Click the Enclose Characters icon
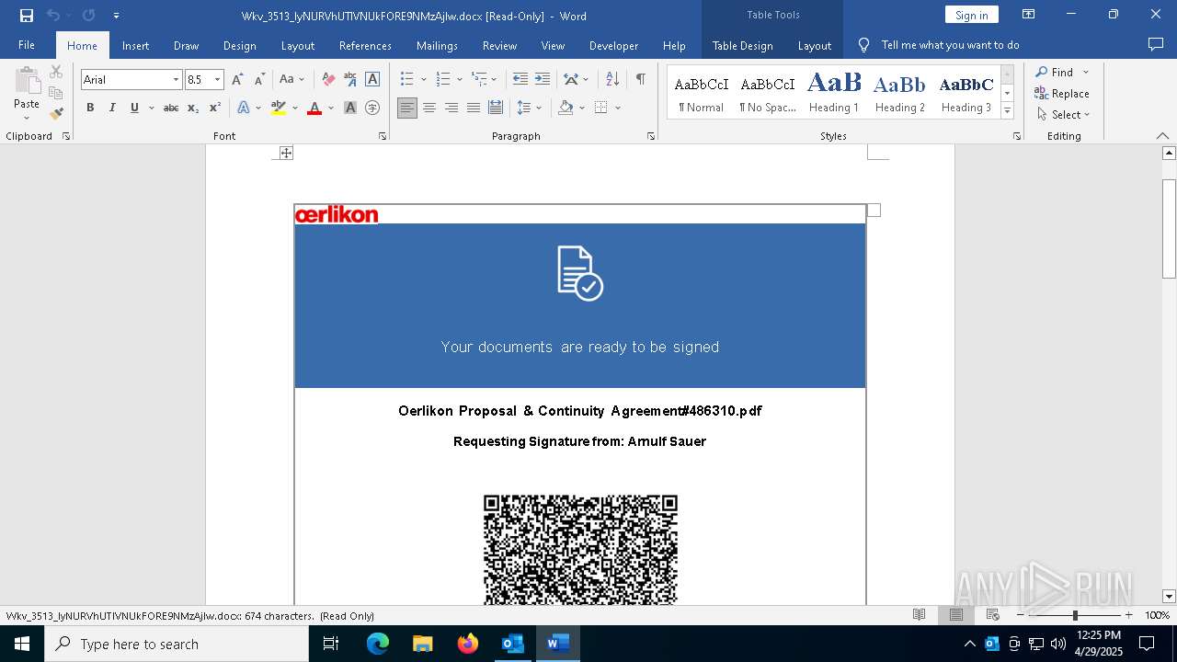Viewport: 1177px width, 662px height. (x=372, y=108)
